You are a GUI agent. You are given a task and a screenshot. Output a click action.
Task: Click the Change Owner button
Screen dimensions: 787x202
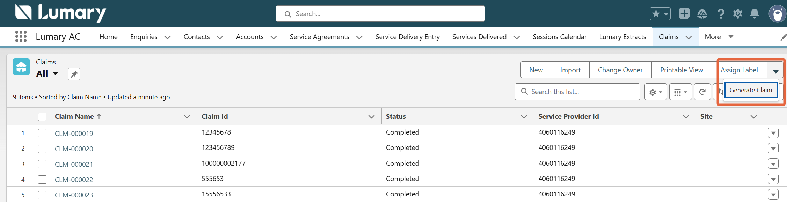coord(620,70)
